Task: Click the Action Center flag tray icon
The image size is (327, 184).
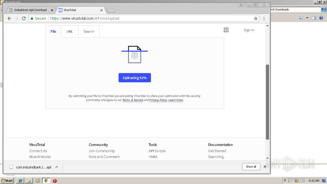Action: point(290,181)
